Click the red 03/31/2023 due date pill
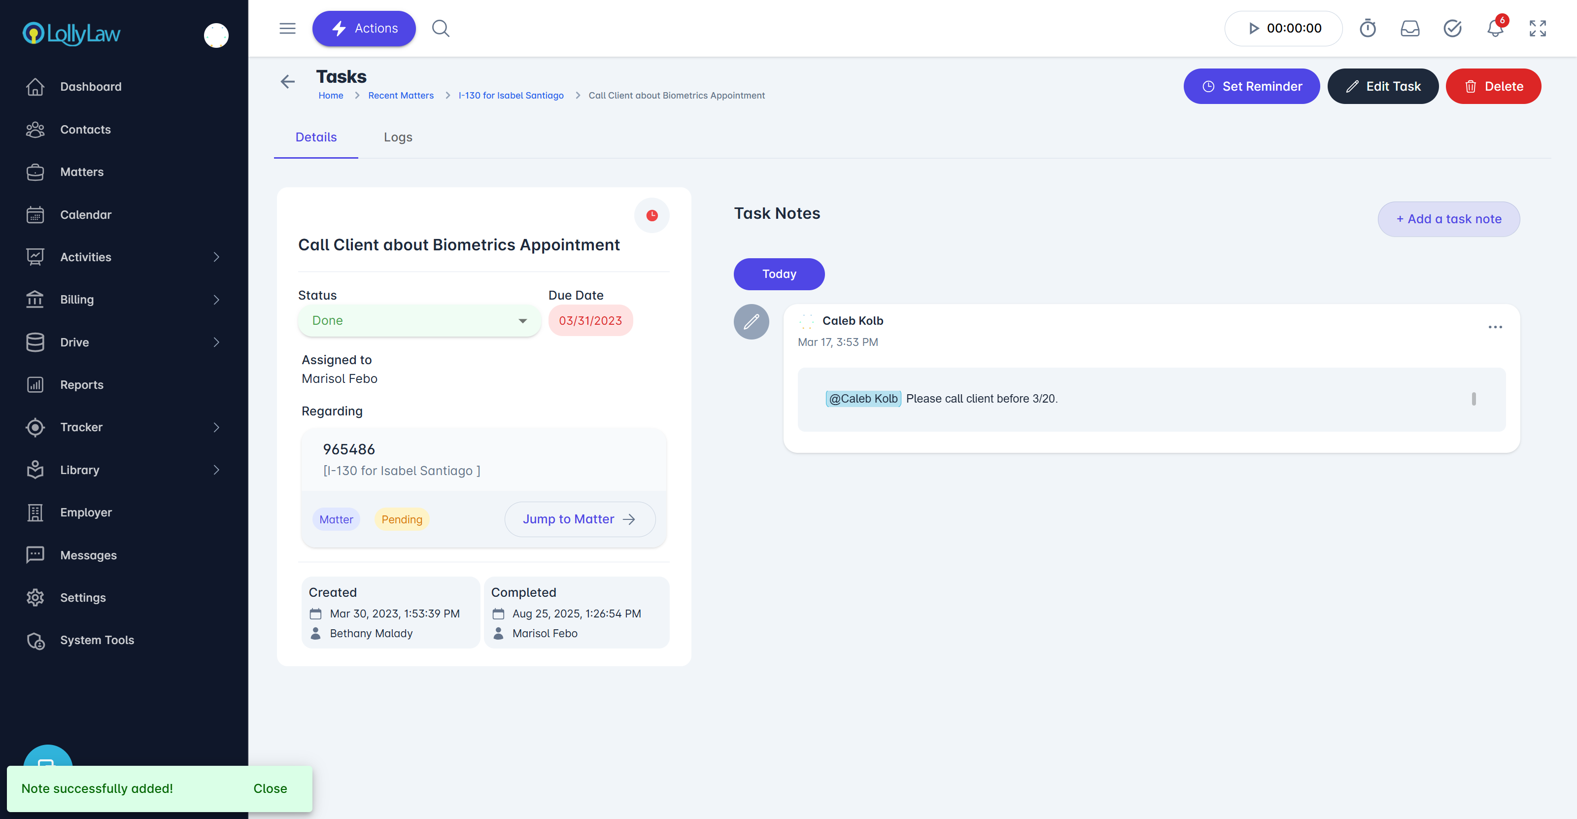This screenshot has width=1577, height=819. [x=590, y=321]
